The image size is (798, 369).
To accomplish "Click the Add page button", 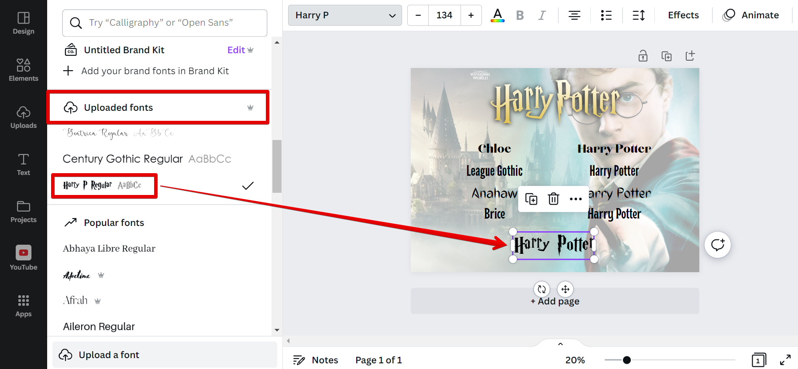I will 554,301.
